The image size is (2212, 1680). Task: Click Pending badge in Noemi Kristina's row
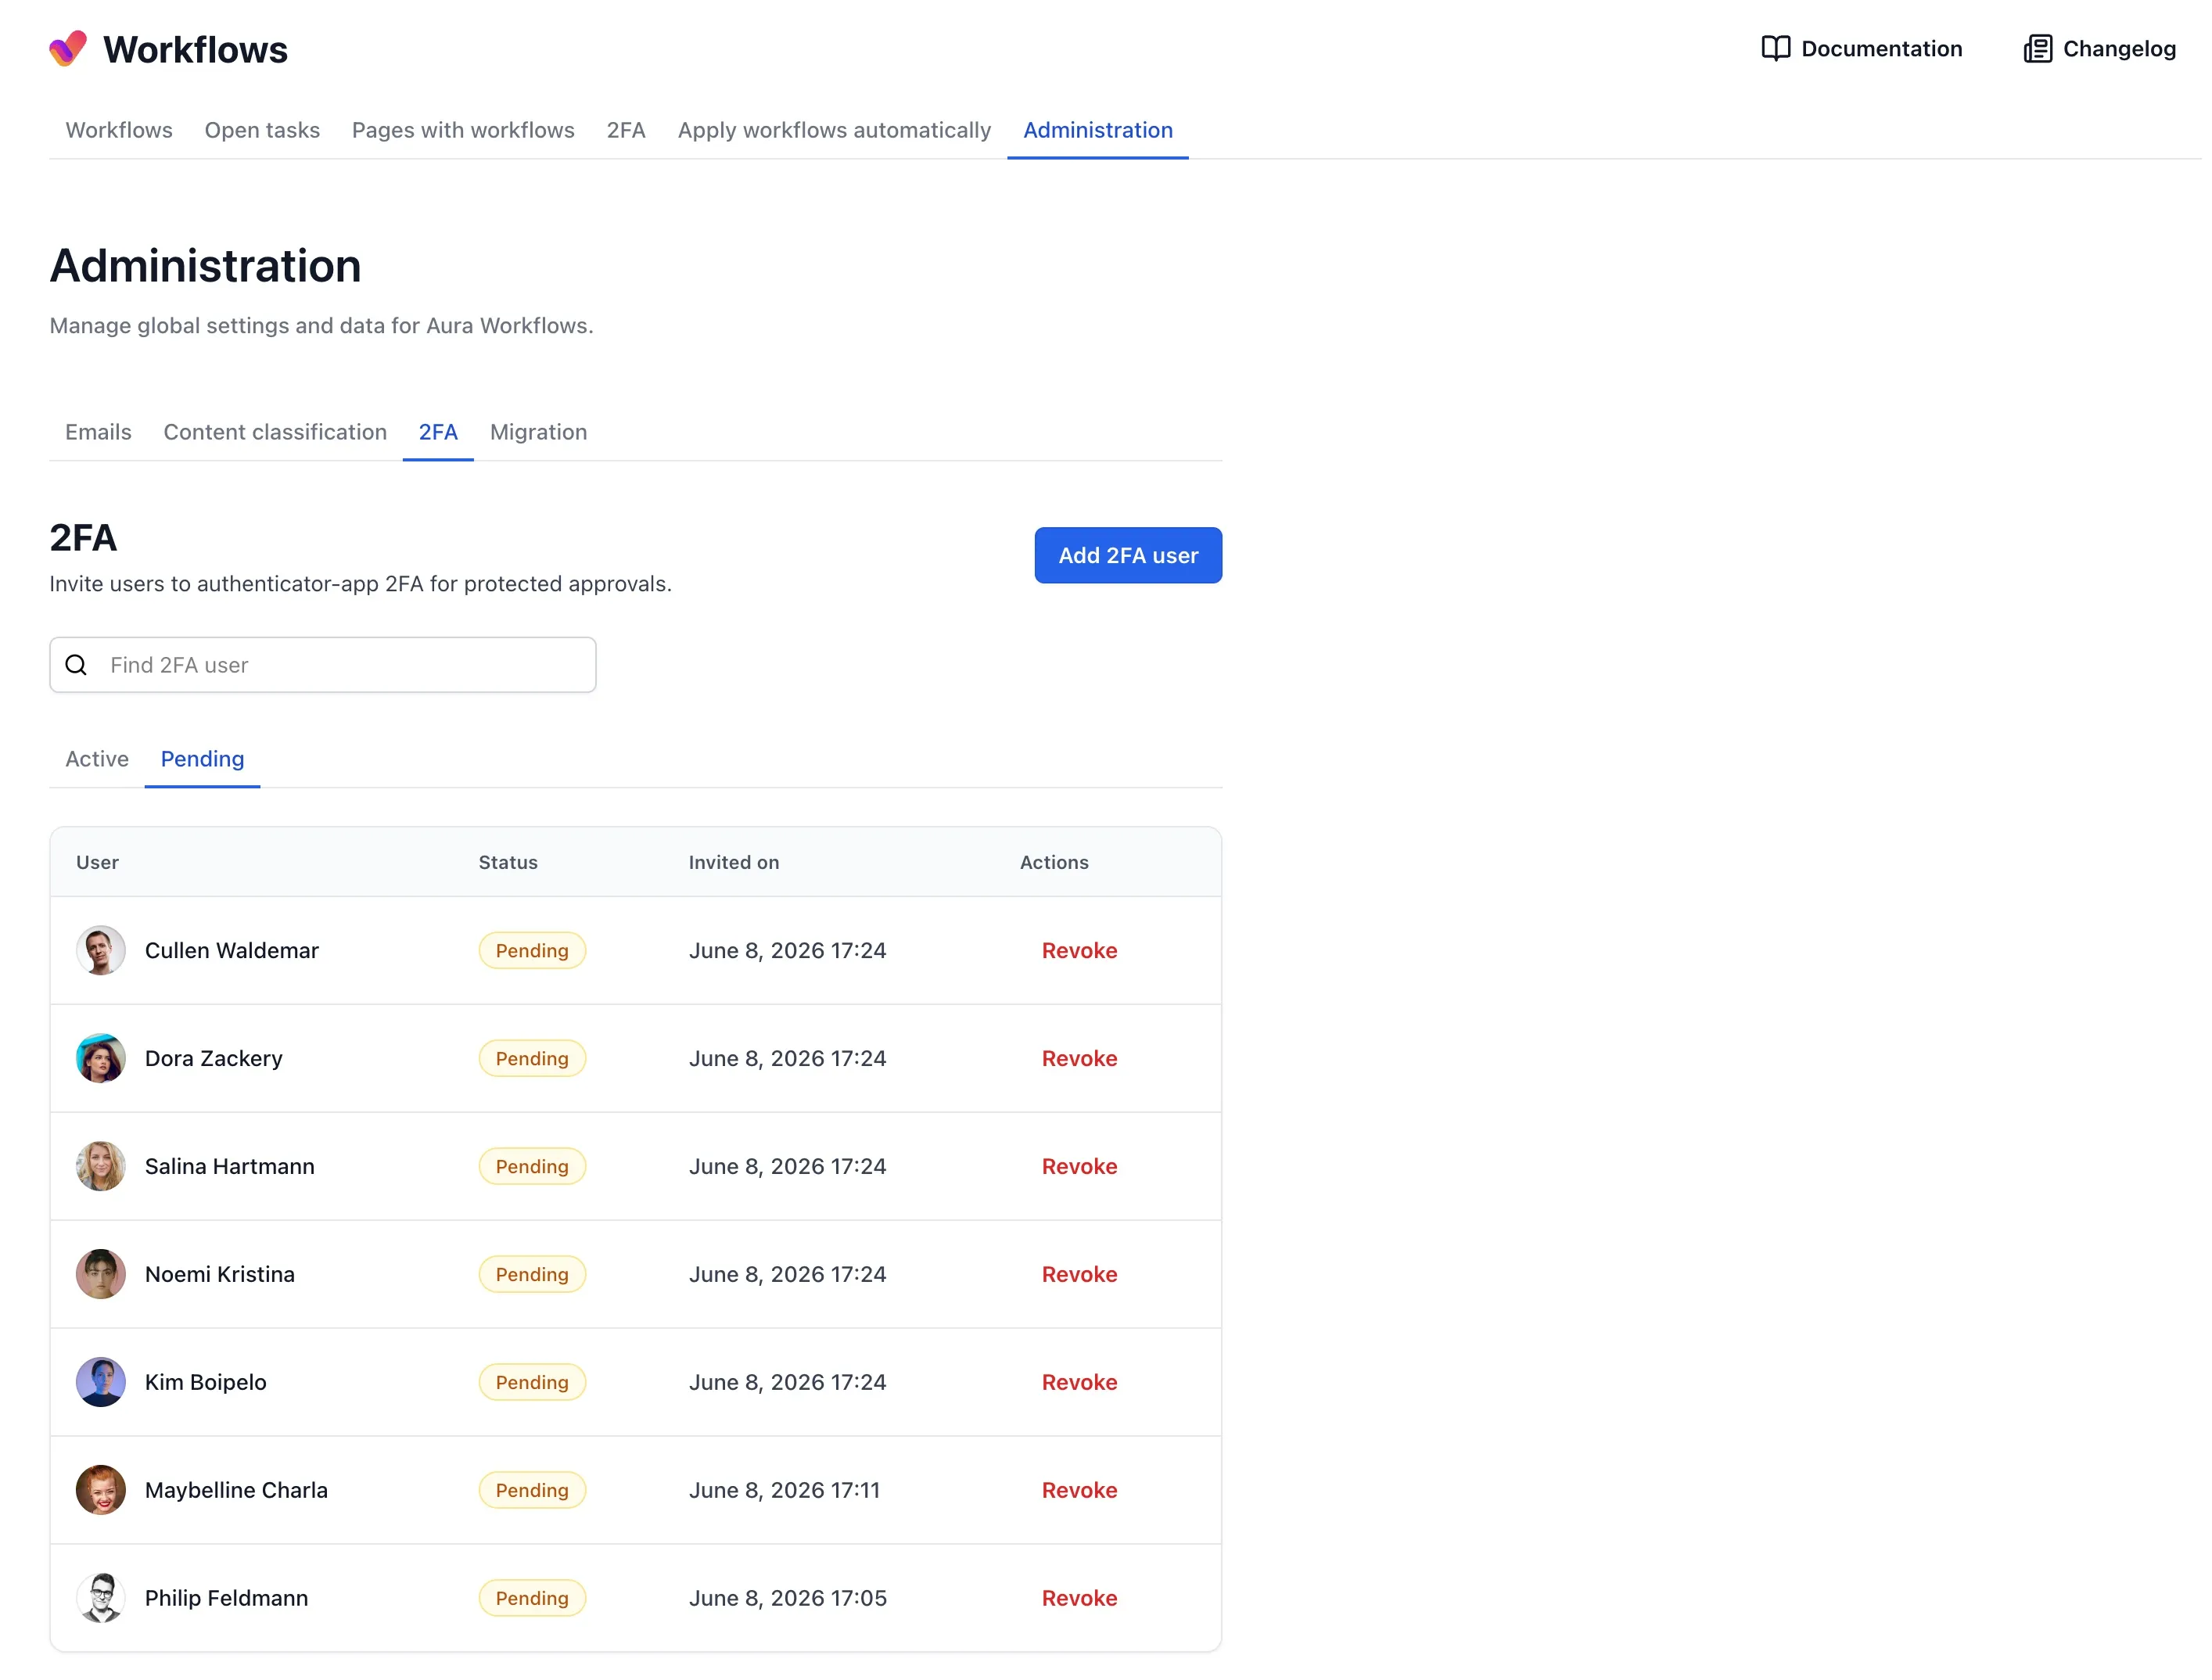(532, 1274)
